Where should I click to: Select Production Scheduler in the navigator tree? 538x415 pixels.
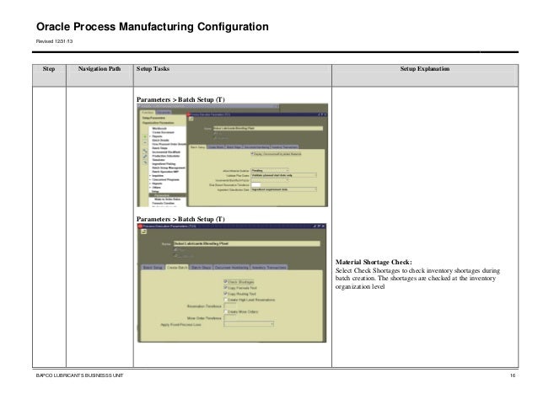(166, 156)
